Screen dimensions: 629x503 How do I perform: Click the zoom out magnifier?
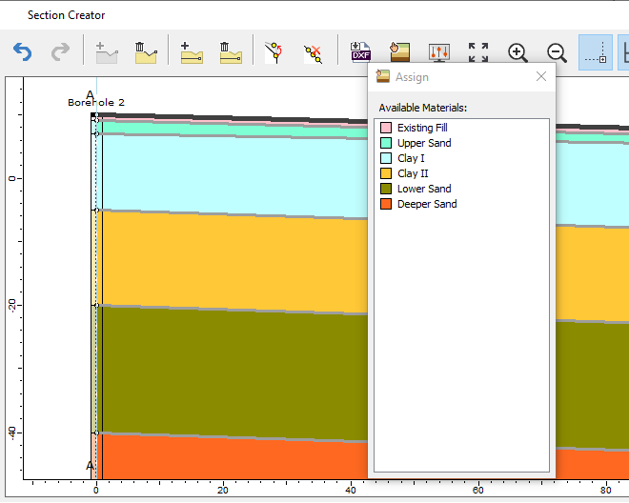click(x=557, y=52)
